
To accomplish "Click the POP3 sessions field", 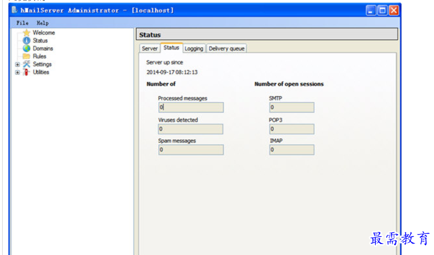I will click(x=292, y=129).
